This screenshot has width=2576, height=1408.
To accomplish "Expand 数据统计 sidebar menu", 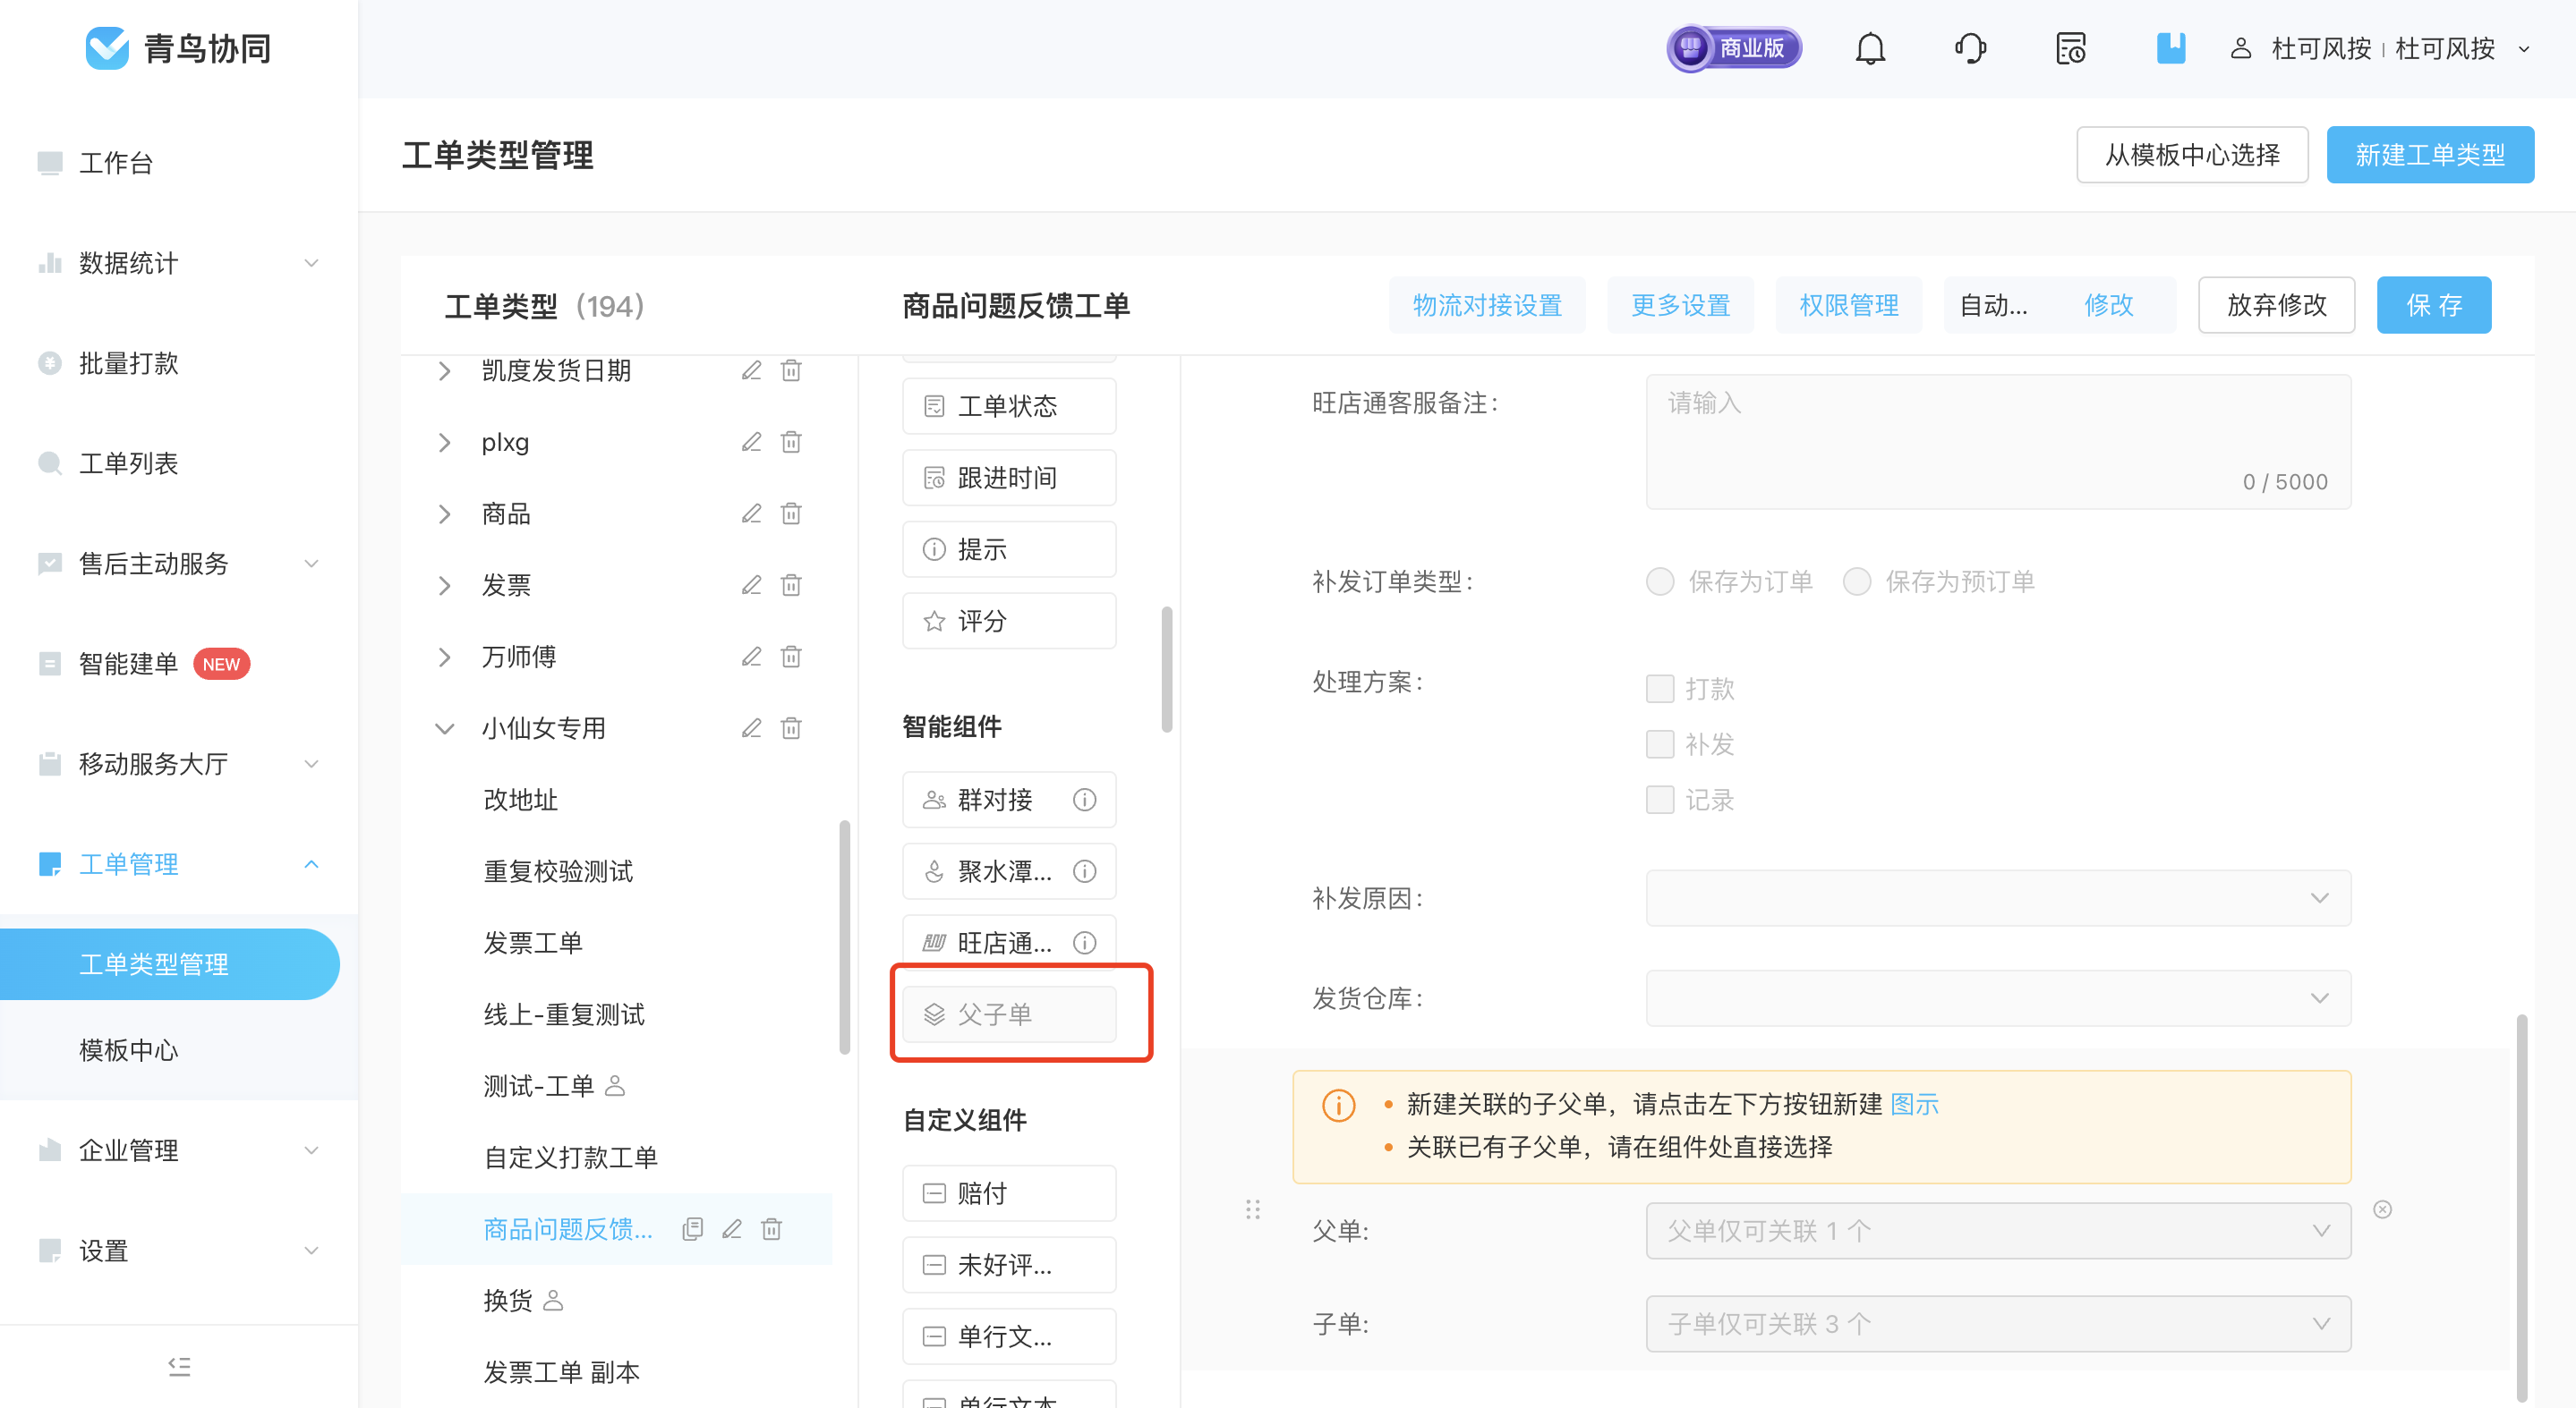I will coord(180,263).
